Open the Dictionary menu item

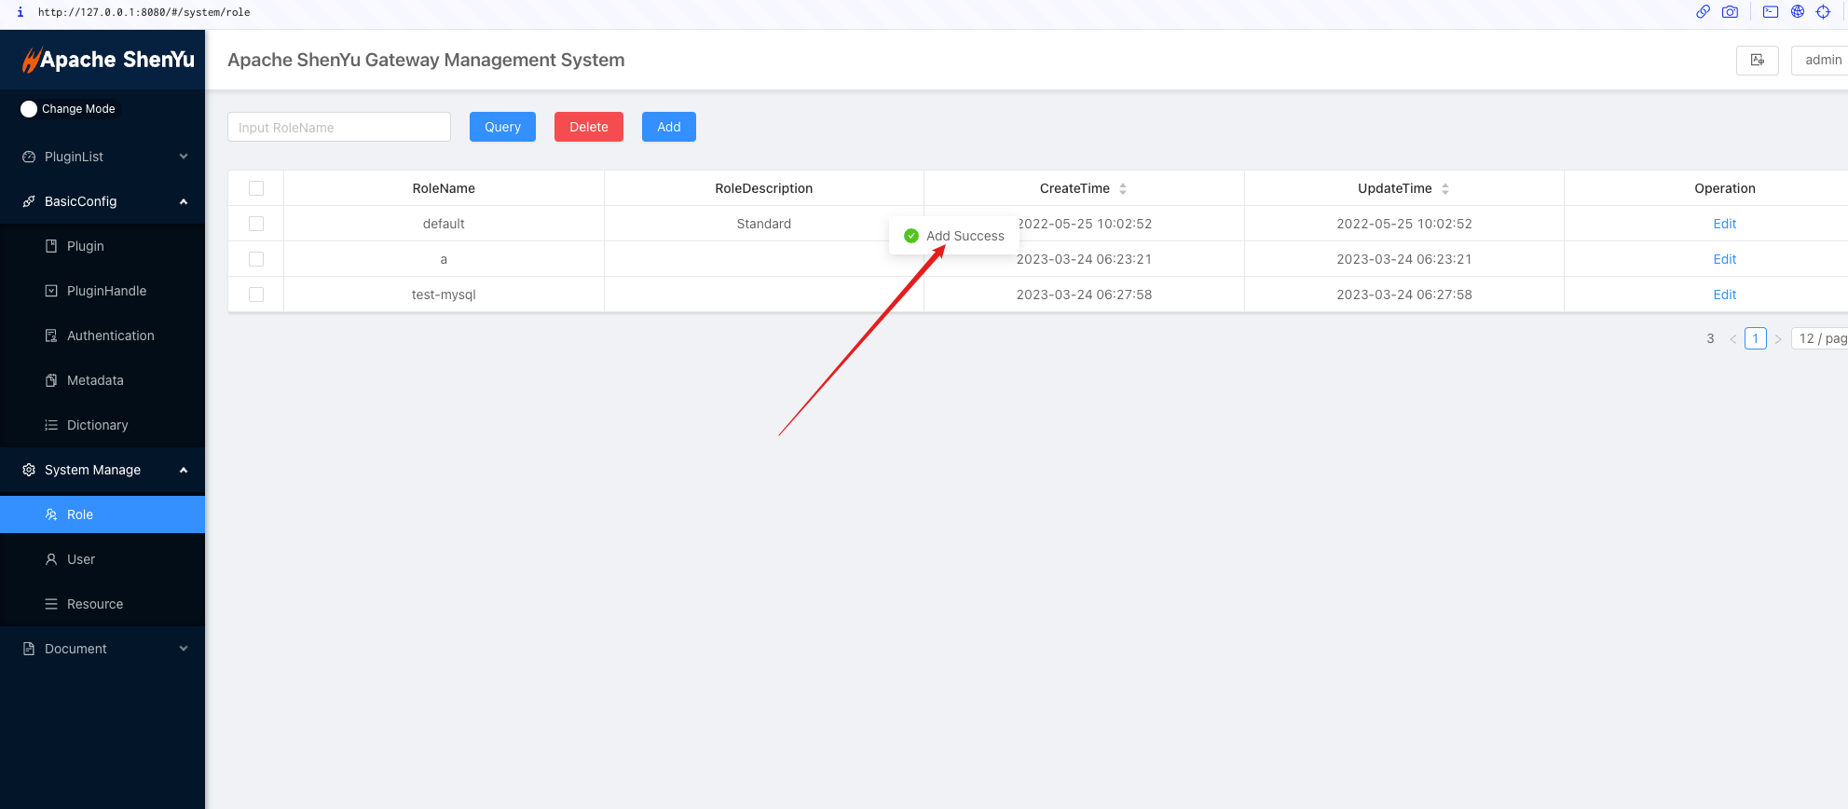pos(103,425)
